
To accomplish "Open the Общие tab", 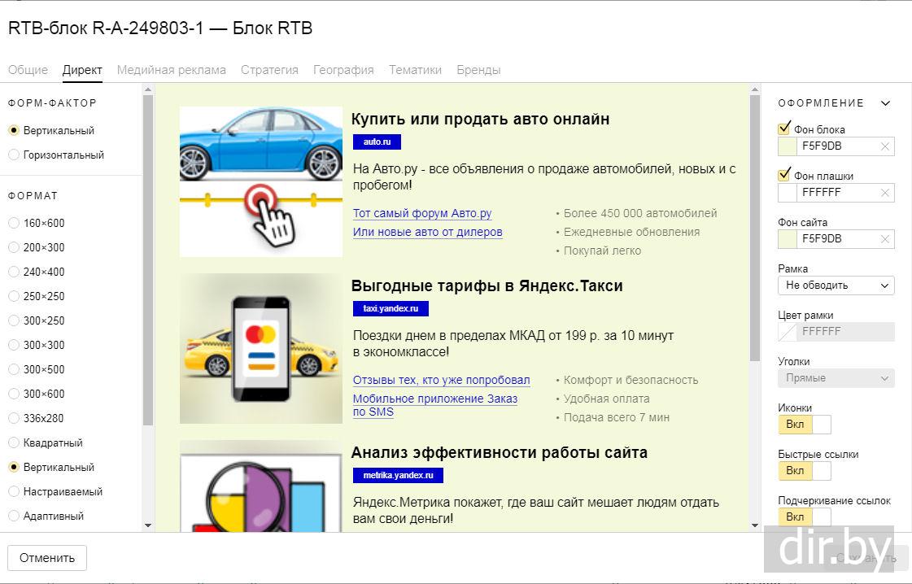I will (28, 70).
